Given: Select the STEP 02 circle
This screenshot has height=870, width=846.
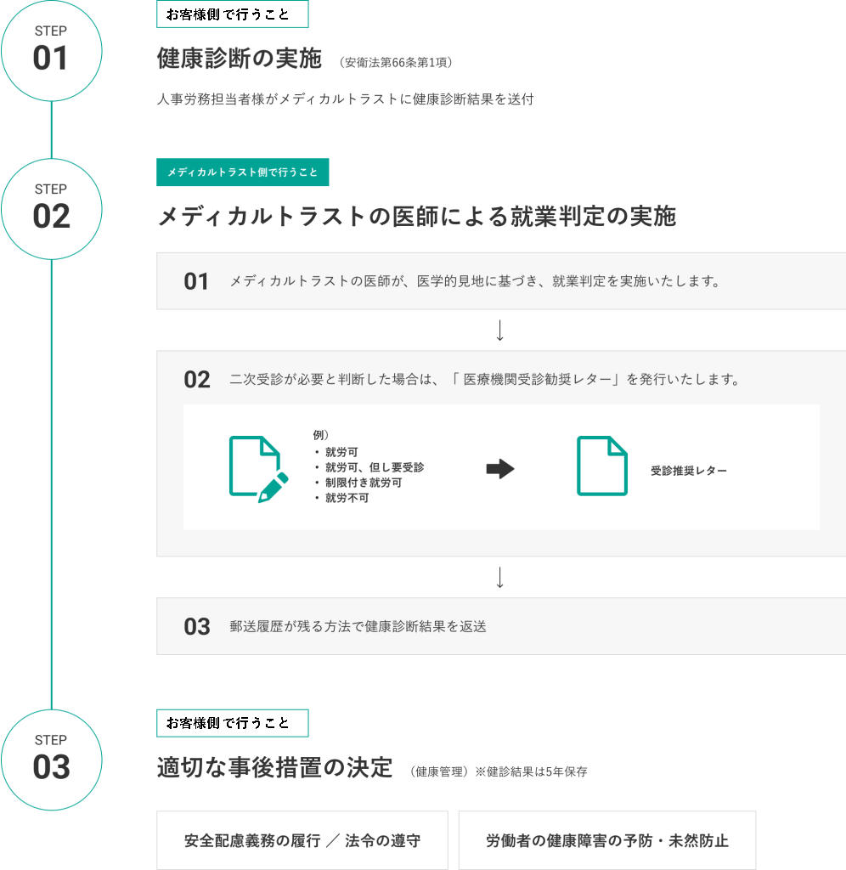Looking at the screenshot, I should 52,209.
